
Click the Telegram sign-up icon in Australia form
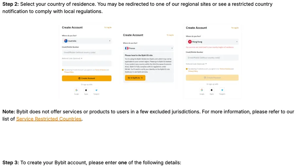(x=96, y=90)
